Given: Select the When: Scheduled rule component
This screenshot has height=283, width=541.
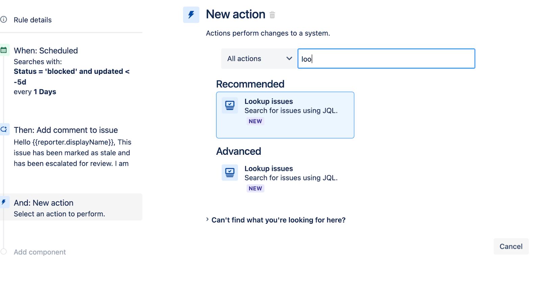Looking at the screenshot, I should pyautogui.click(x=46, y=50).
